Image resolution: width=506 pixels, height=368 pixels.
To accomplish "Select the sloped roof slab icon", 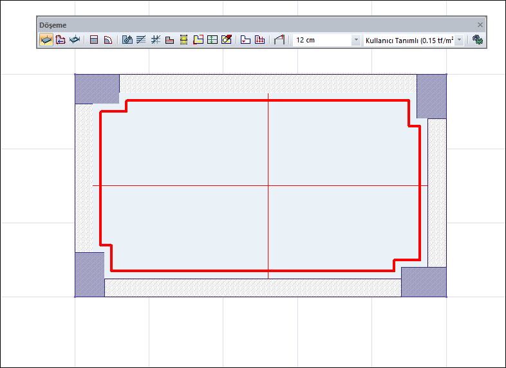I will tap(279, 40).
